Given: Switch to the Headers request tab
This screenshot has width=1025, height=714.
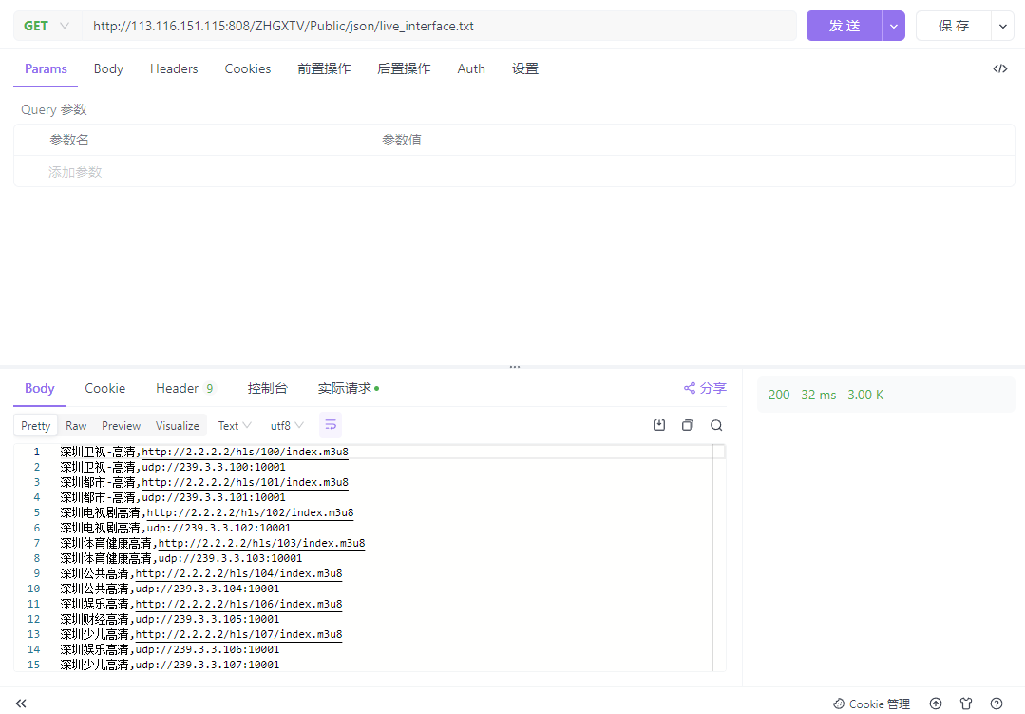Looking at the screenshot, I should [173, 68].
